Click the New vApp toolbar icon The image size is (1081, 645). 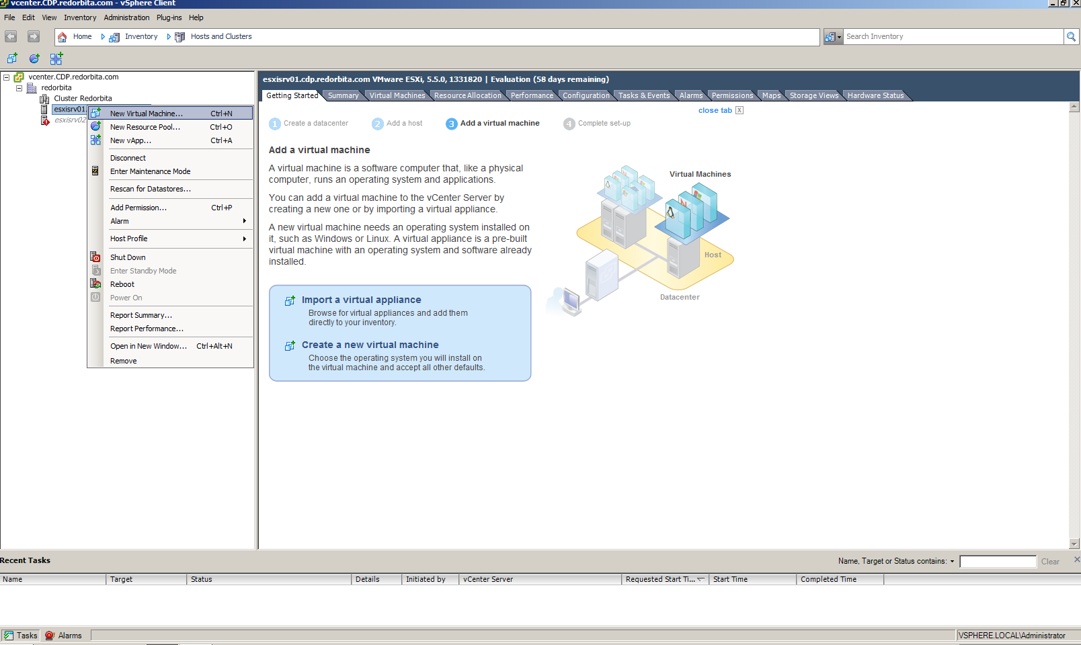[56, 58]
